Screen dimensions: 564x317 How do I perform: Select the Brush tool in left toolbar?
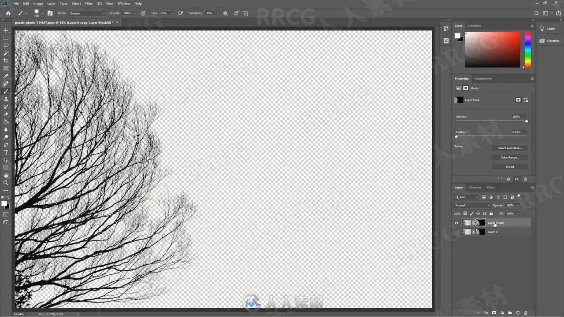[6, 92]
